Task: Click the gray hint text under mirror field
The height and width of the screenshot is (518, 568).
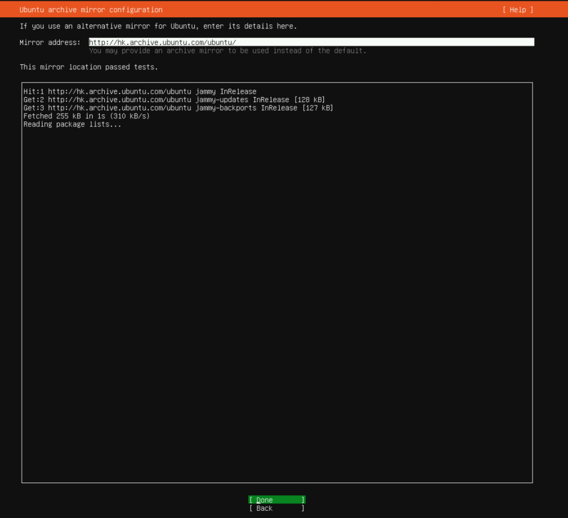Action: [x=227, y=51]
